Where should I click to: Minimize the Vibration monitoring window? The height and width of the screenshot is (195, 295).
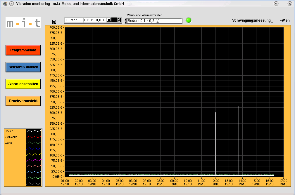pyautogui.click(x=276, y=4)
